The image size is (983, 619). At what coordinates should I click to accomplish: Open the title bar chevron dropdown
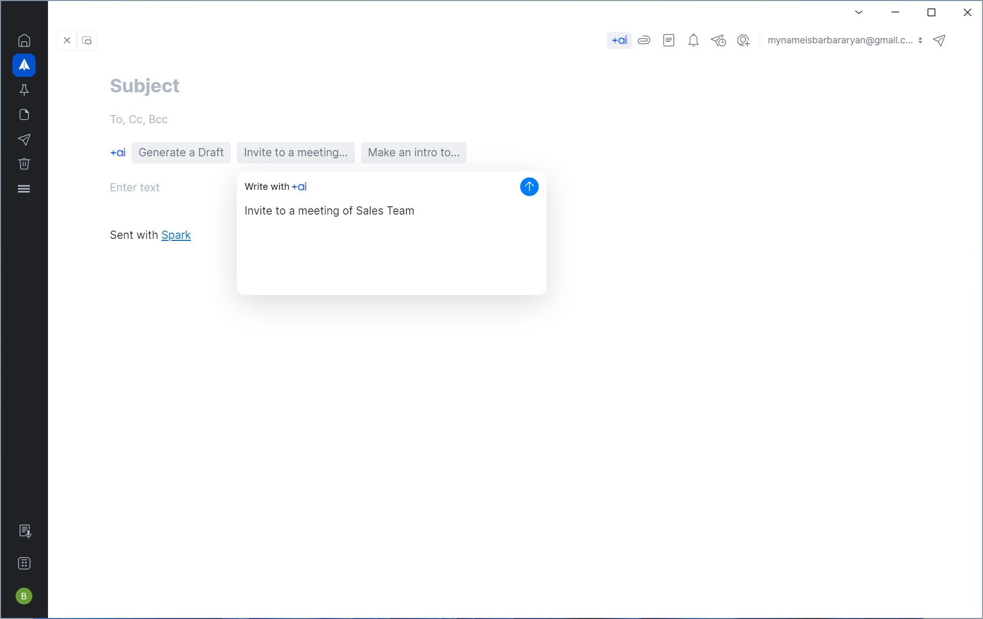point(859,12)
